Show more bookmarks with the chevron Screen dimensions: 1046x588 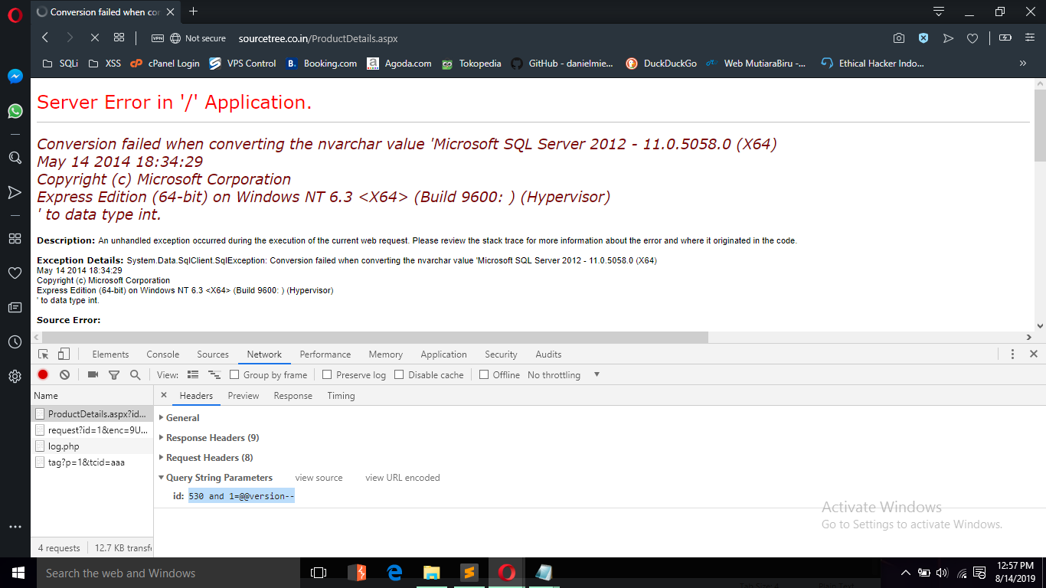tap(1023, 64)
